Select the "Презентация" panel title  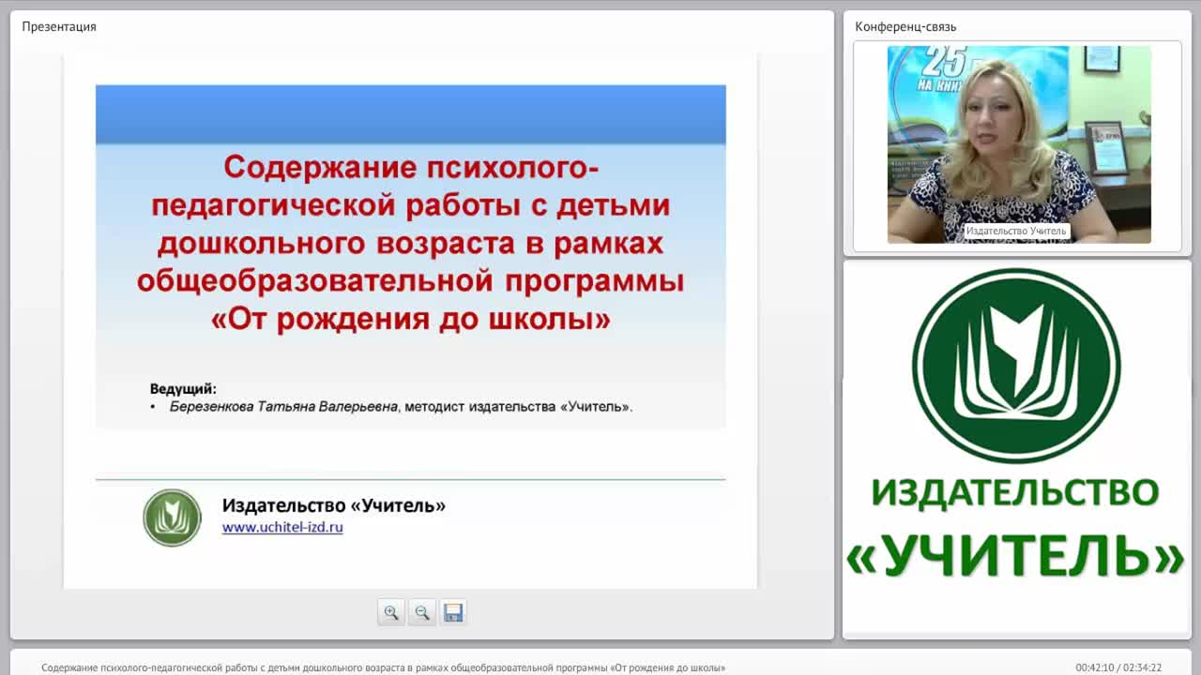pyautogui.click(x=59, y=26)
